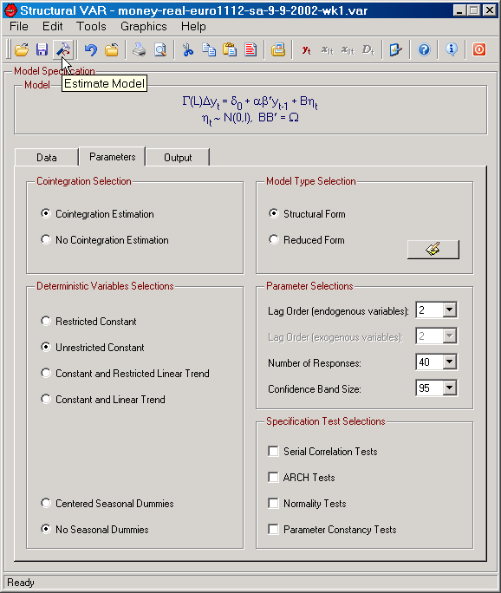Click the red application icon in title bar

click(10, 10)
